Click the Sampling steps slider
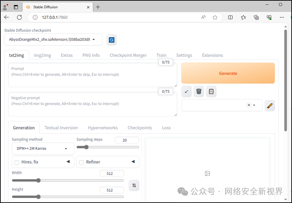 [108, 147]
